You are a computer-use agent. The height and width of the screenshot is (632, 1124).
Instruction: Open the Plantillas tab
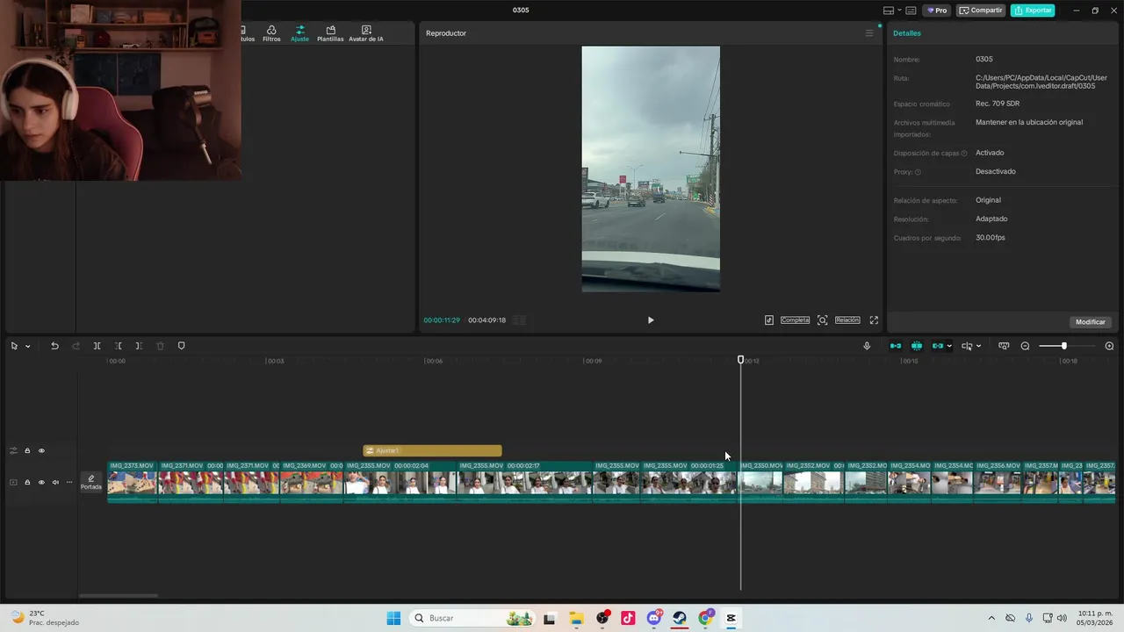pyautogui.click(x=330, y=33)
